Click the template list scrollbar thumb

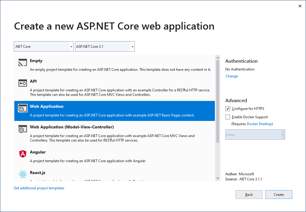(218, 102)
